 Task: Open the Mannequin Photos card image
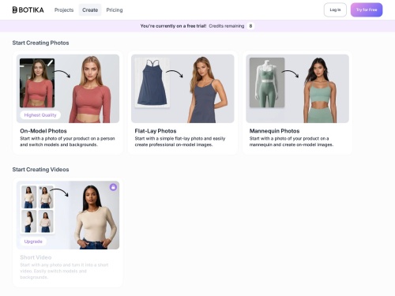[298, 88]
